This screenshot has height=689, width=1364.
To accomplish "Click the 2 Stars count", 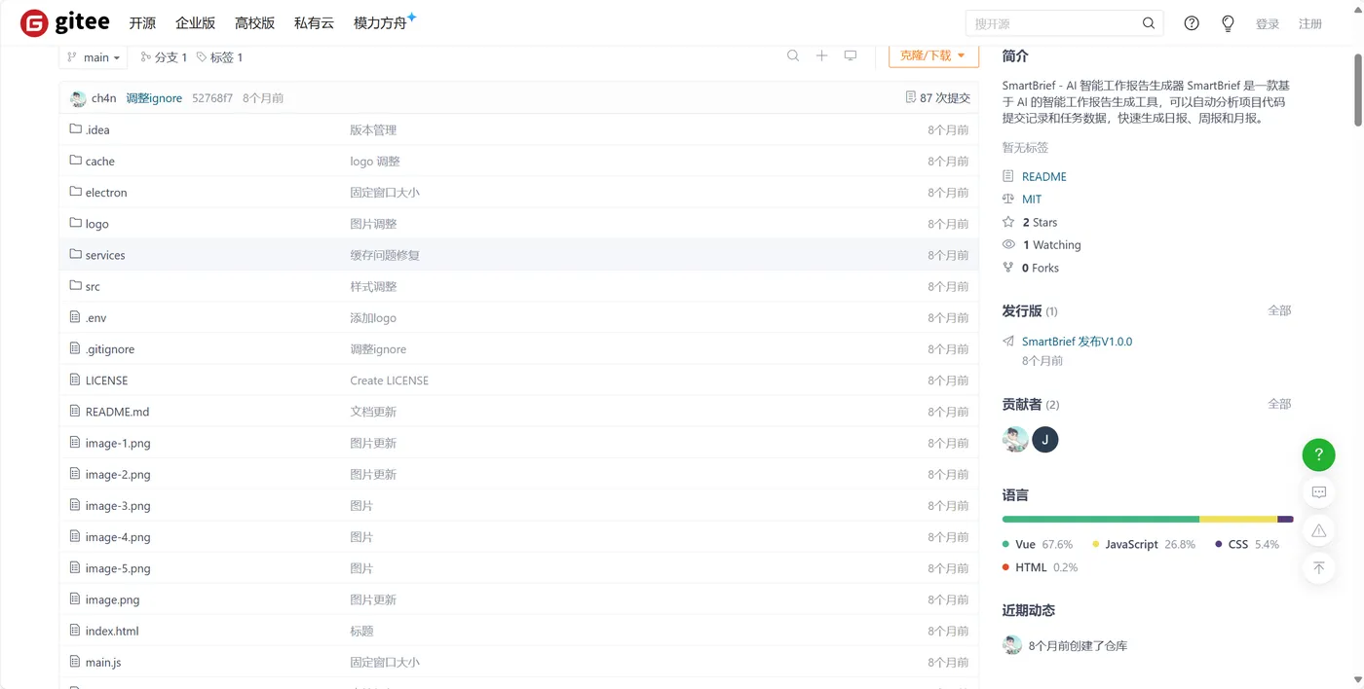I will click(x=1040, y=222).
